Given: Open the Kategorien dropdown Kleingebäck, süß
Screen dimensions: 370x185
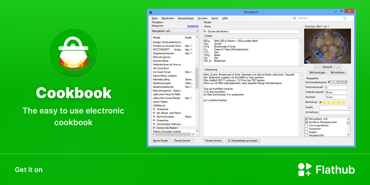Looking at the screenshot, I should tap(175, 31).
